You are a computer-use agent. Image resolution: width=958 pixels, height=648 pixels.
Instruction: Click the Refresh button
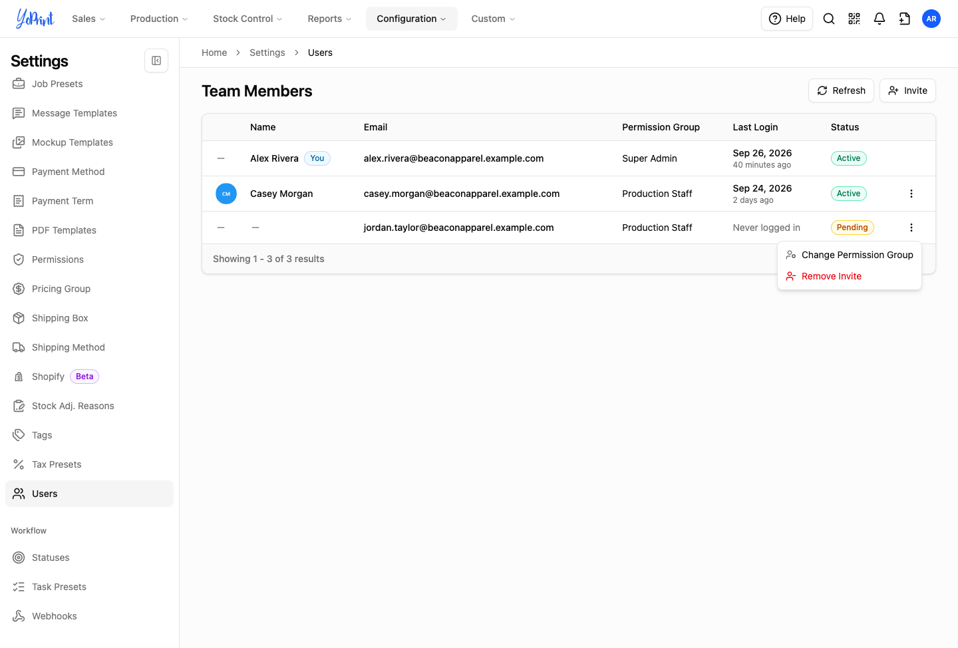point(841,90)
